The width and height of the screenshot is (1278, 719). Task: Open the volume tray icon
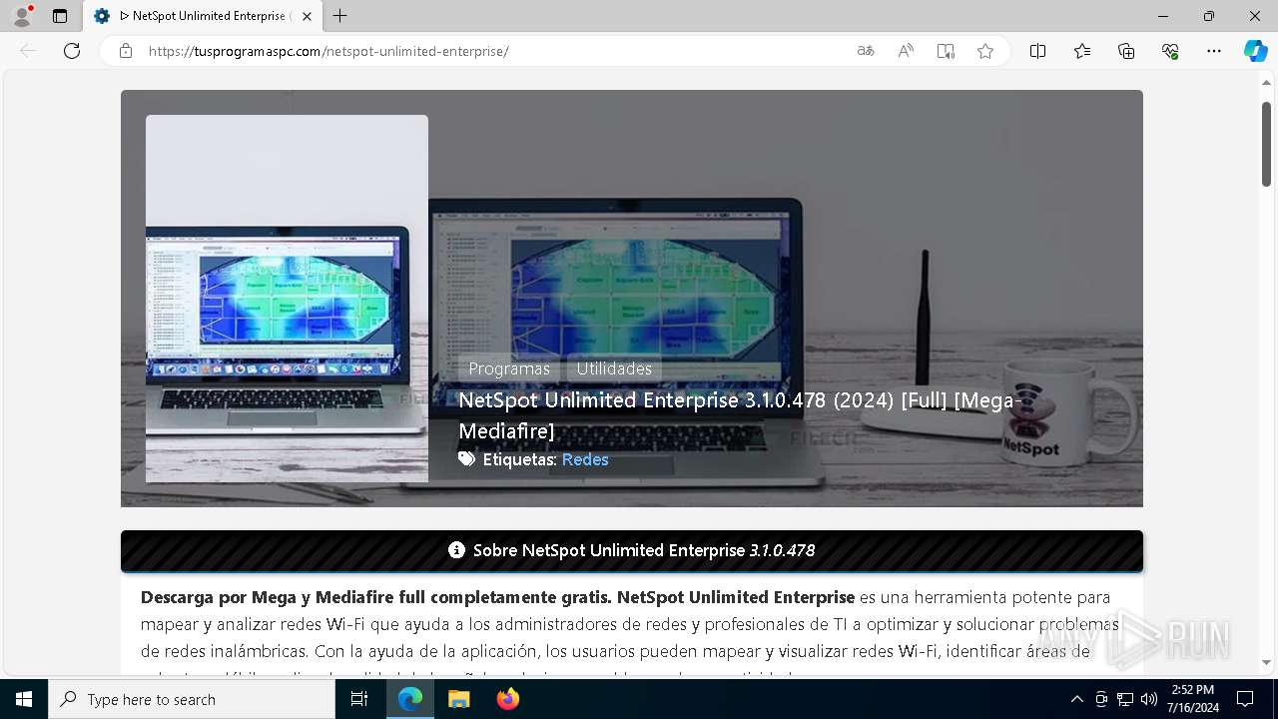click(1149, 699)
